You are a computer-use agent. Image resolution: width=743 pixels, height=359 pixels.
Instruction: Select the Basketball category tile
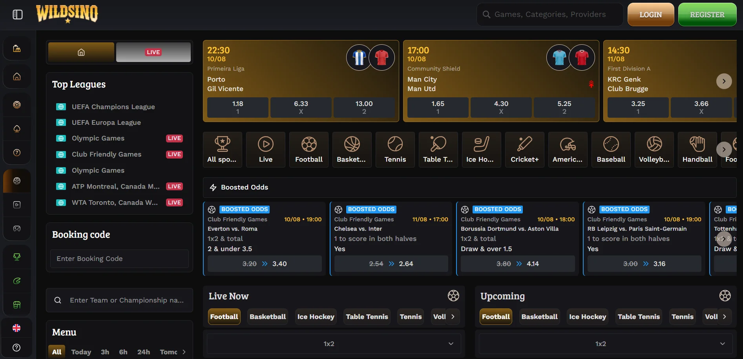point(352,149)
